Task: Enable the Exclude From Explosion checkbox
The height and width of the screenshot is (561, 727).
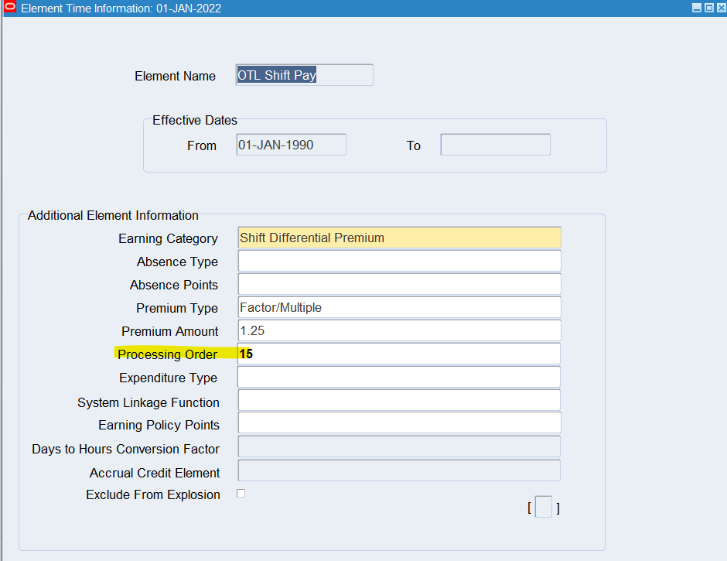Action: [241, 494]
